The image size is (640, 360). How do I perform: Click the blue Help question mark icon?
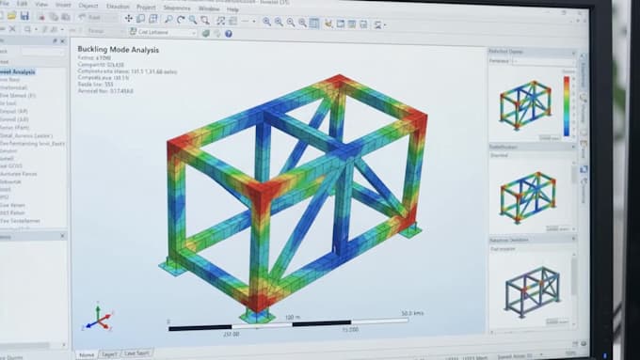tap(229, 34)
